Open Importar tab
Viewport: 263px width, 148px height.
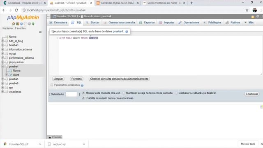tap(167, 23)
